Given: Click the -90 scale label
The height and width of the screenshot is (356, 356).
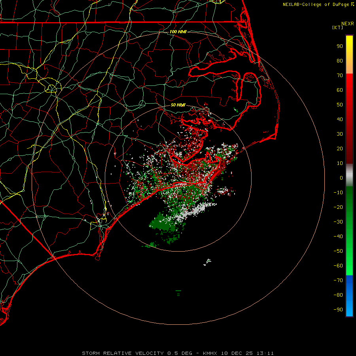Looking at the screenshot, I should tap(338, 310).
